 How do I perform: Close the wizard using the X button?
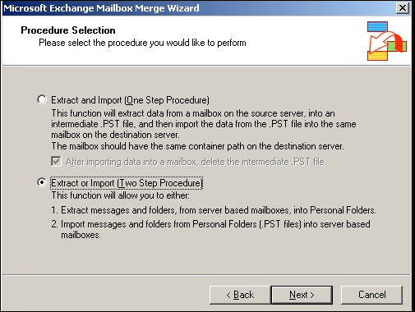(x=403, y=7)
